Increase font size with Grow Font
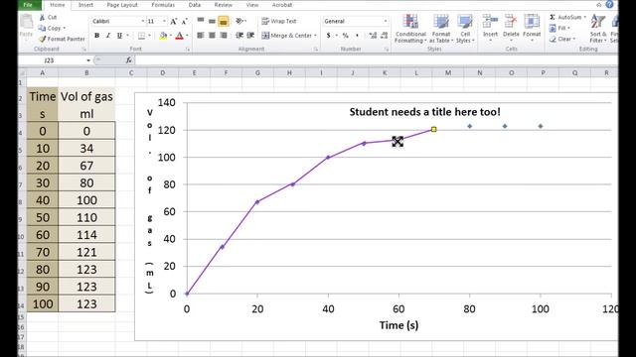This screenshot has width=636, height=357. (174, 21)
